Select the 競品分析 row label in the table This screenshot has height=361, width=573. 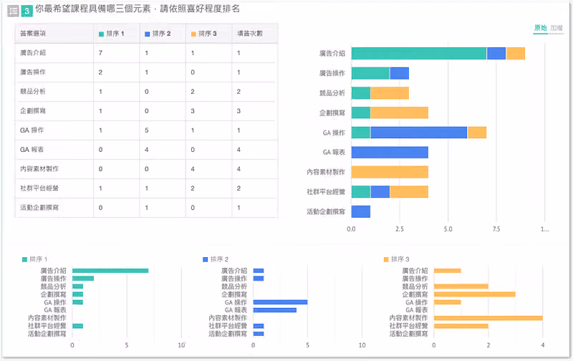pos(33,92)
